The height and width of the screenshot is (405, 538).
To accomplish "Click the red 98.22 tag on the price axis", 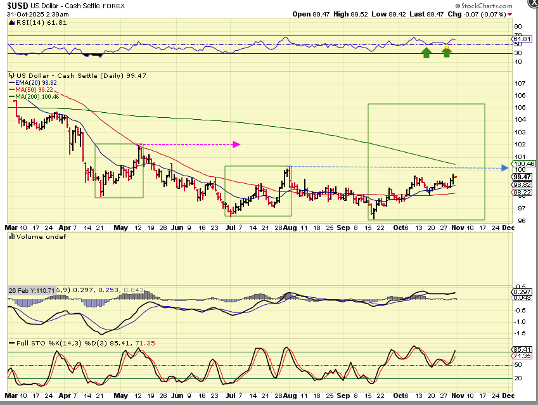I will pyautogui.click(x=522, y=193).
